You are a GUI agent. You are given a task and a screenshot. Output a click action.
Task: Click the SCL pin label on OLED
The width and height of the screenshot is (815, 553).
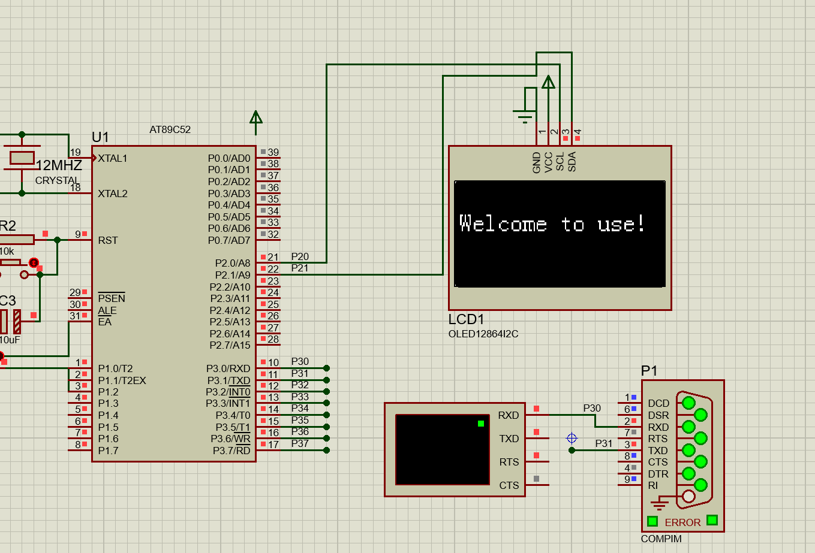(560, 162)
